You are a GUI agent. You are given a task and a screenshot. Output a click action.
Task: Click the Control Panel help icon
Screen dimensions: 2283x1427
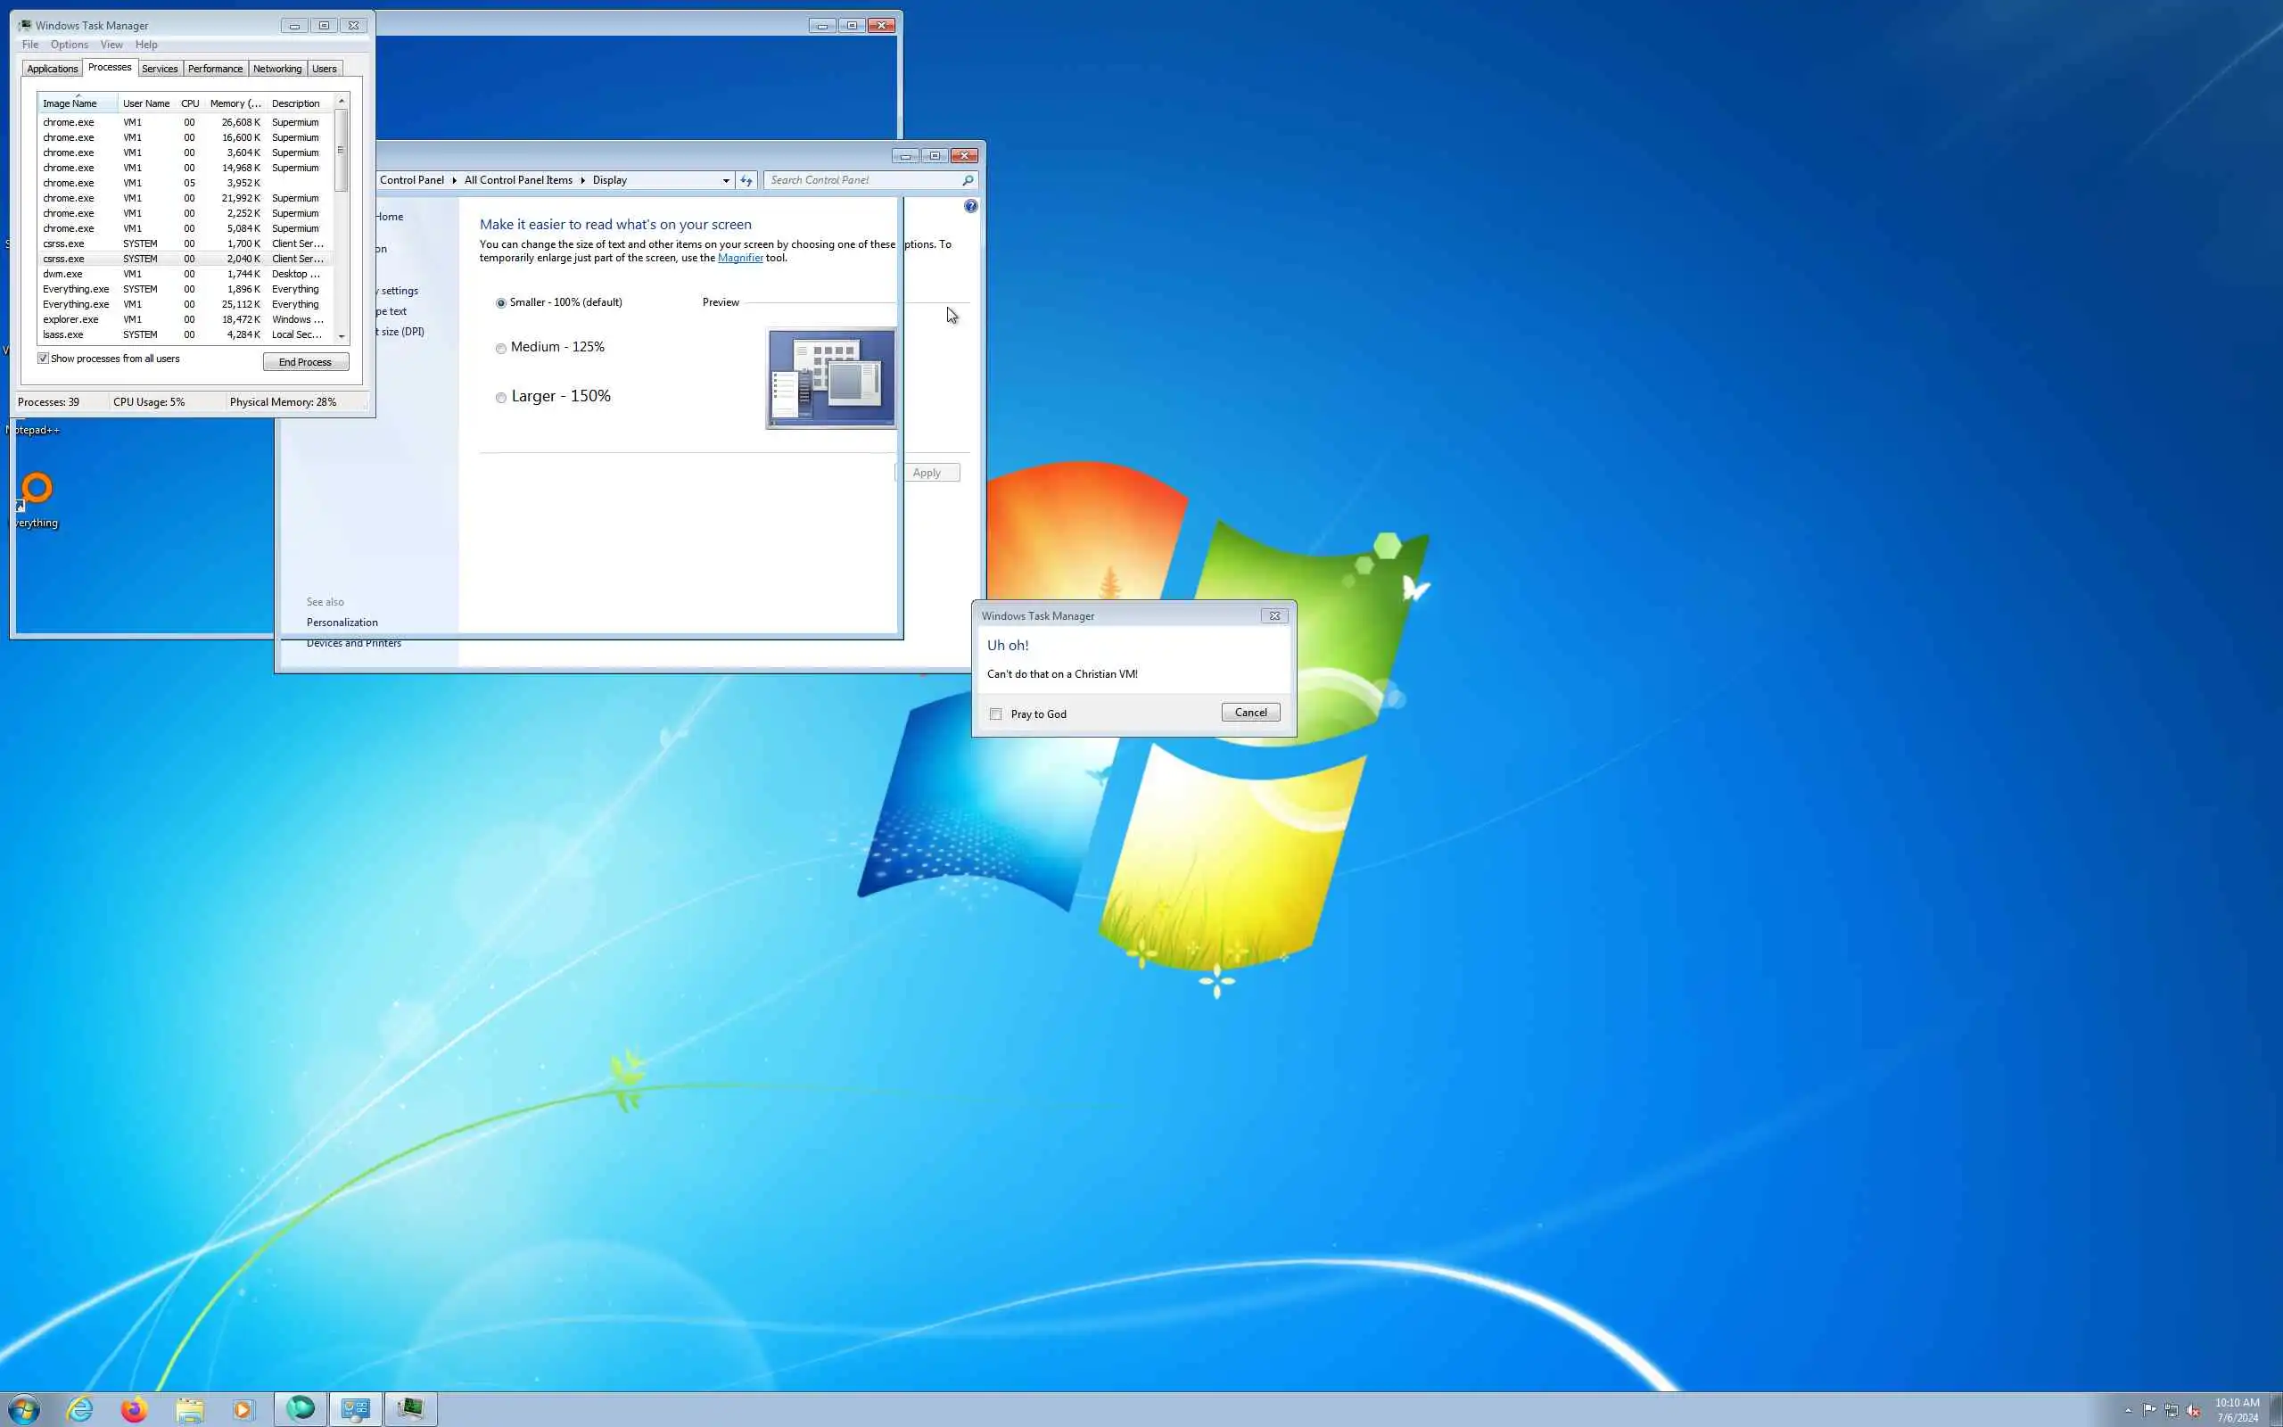pos(971,206)
